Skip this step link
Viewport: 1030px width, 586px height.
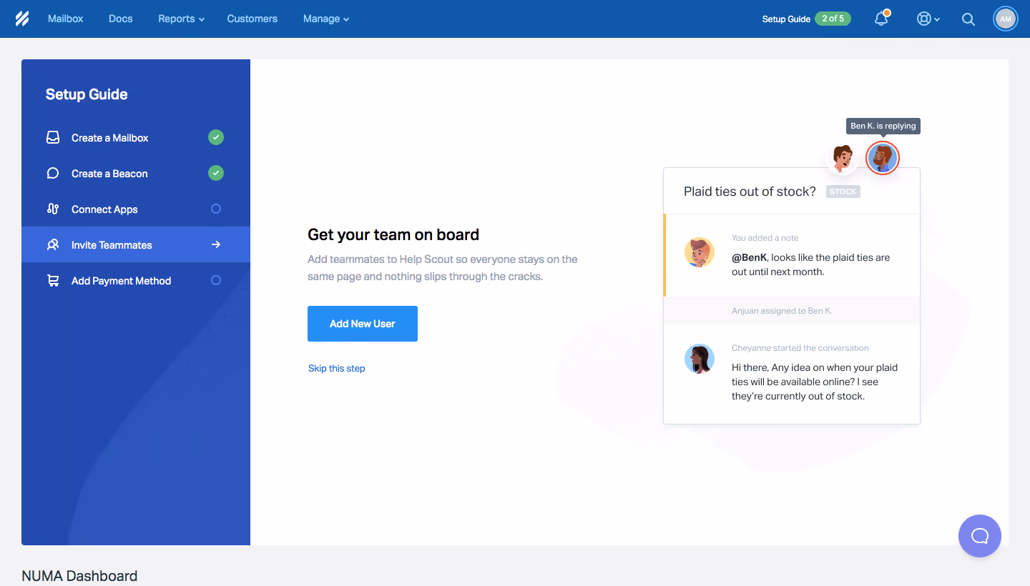(337, 369)
